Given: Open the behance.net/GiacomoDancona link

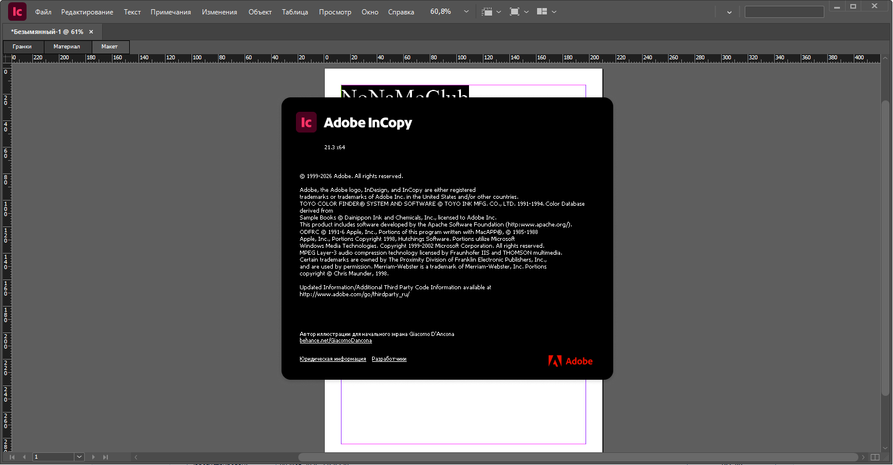Looking at the screenshot, I should pyautogui.click(x=336, y=341).
